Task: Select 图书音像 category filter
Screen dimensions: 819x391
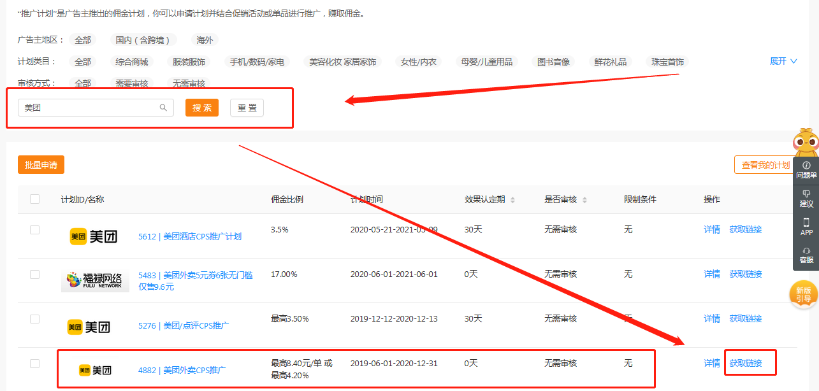Action: [x=554, y=62]
